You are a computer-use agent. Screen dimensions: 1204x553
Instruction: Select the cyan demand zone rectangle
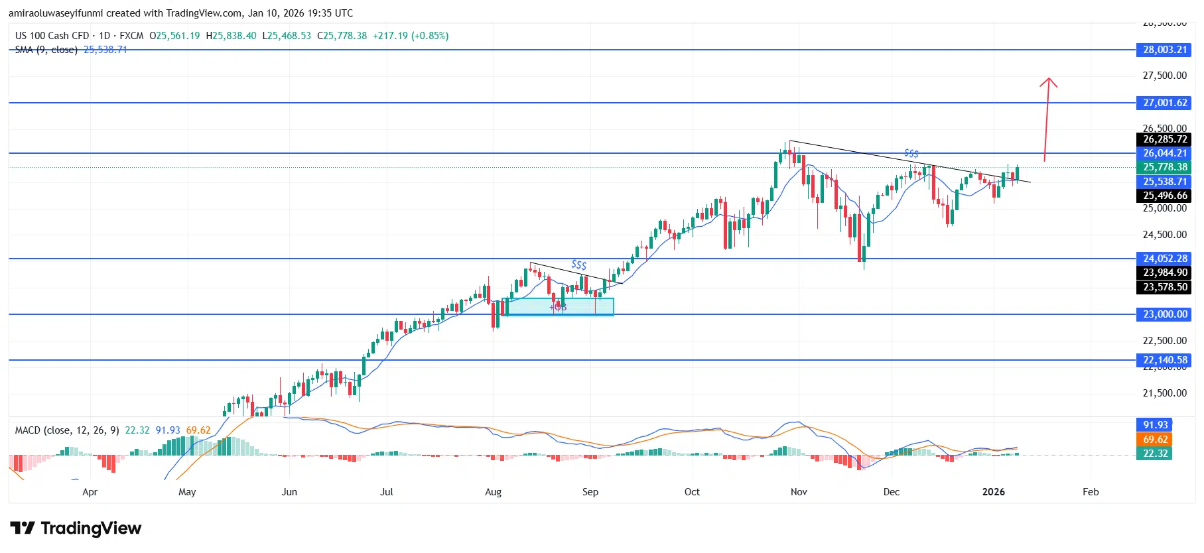coord(559,306)
